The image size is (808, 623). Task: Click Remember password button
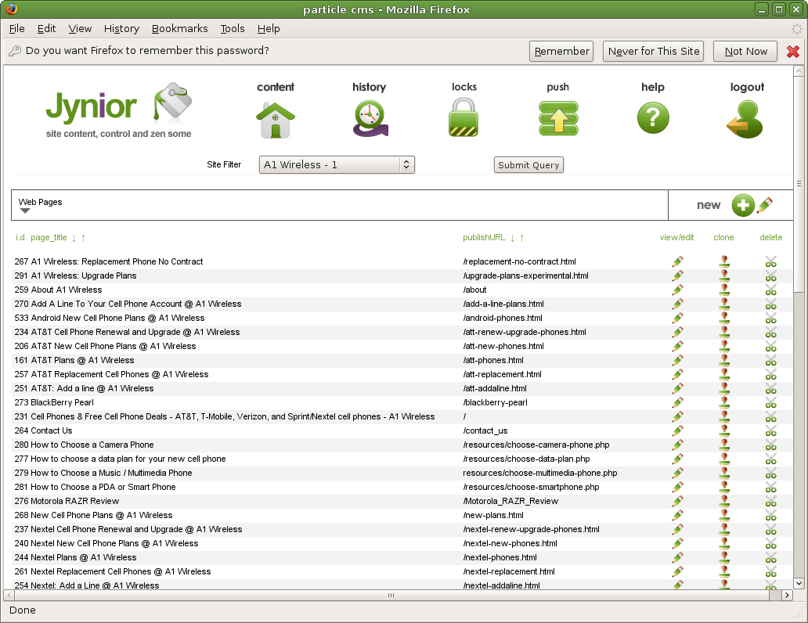pyautogui.click(x=561, y=52)
